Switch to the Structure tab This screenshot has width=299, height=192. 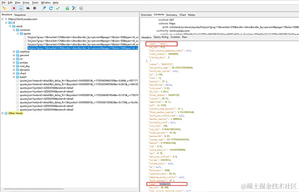point(7,15)
